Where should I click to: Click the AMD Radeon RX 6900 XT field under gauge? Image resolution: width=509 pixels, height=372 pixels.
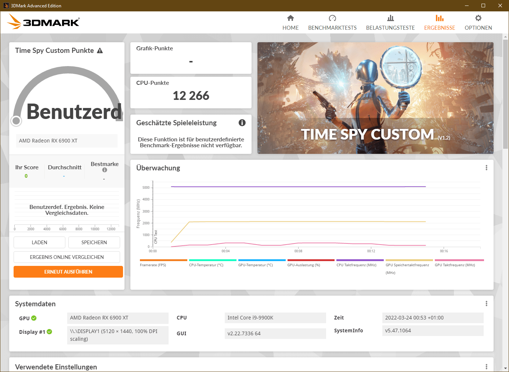coord(66,141)
